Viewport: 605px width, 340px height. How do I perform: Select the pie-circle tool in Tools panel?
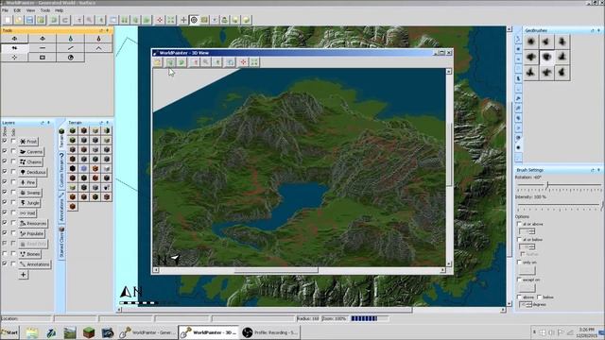(x=71, y=58)
